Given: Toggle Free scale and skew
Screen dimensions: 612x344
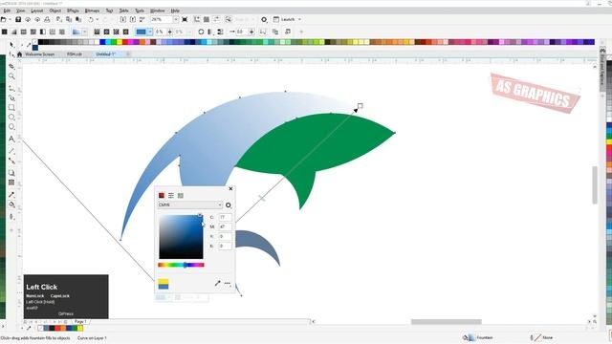Looking at the screenshot, I should point(263,32).
